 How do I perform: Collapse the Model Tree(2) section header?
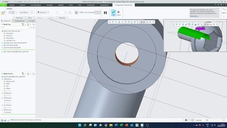pyautogui.click(x=2, y=74)
